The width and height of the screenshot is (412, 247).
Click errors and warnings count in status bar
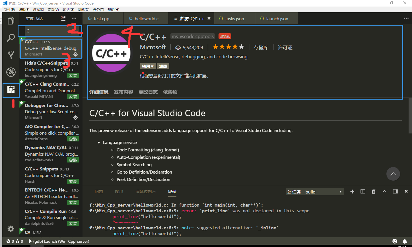point(15,241)
